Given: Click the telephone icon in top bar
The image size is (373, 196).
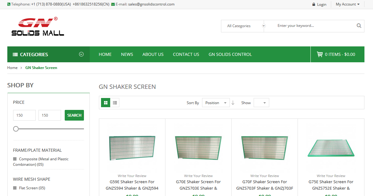Looking at the screenshot, I should coord(9,4).
